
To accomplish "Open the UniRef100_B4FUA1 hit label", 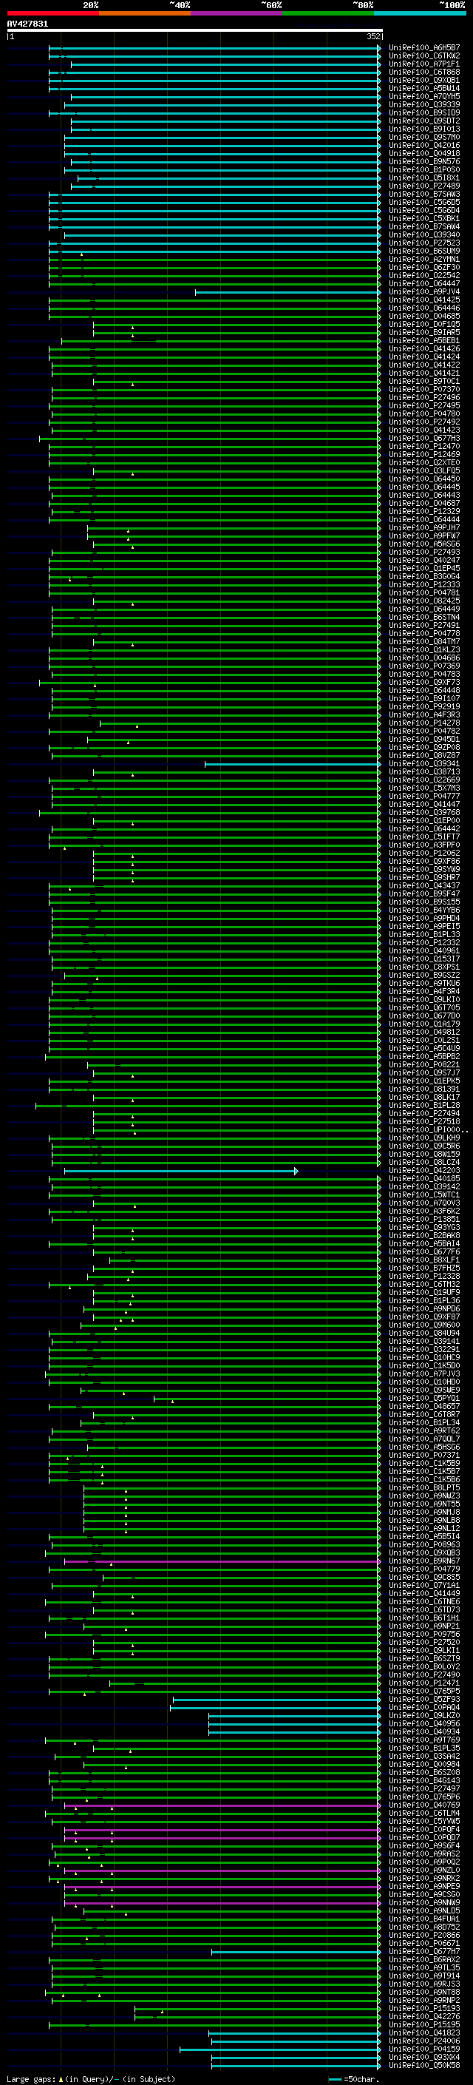I will 424,1919.
